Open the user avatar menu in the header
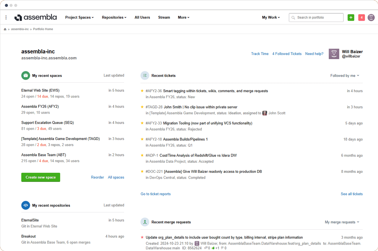Image resolution: width=378 pixels, height=251 pixels. tap(371, 17)
